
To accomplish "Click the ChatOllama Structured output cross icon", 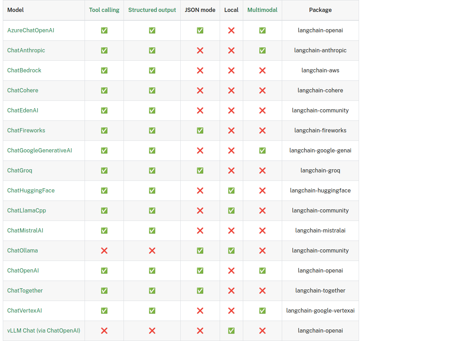I will pos(152,251).
